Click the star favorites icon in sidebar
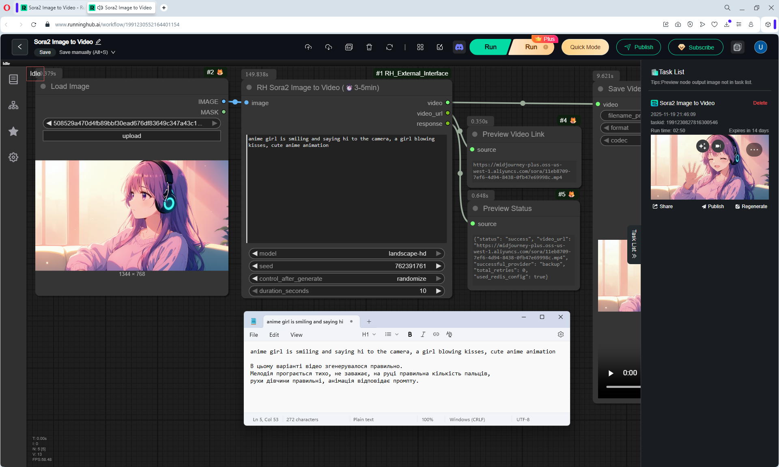The width and height of the screenshot is (779, 467). (x=13, y=131)
